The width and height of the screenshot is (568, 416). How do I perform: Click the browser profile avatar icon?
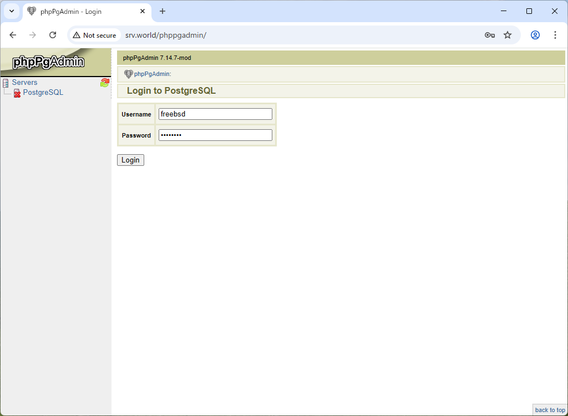pos(535,34)
